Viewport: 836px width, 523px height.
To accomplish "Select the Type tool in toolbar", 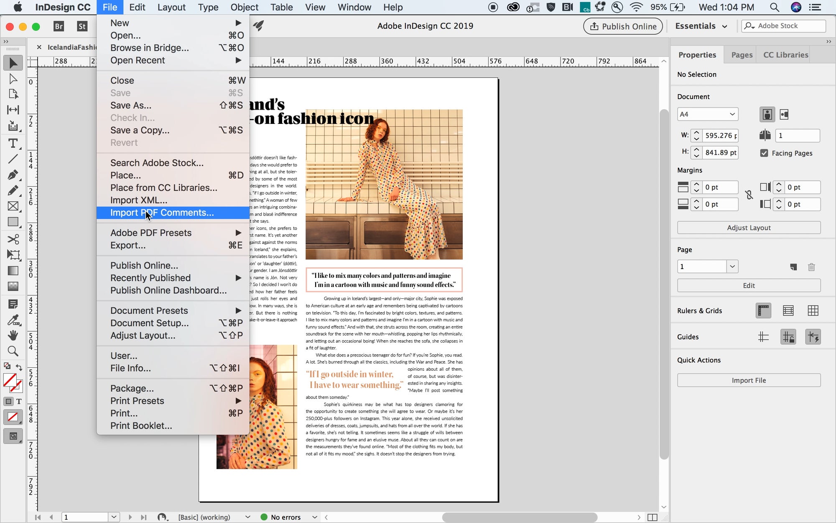I will click(13, 144).
